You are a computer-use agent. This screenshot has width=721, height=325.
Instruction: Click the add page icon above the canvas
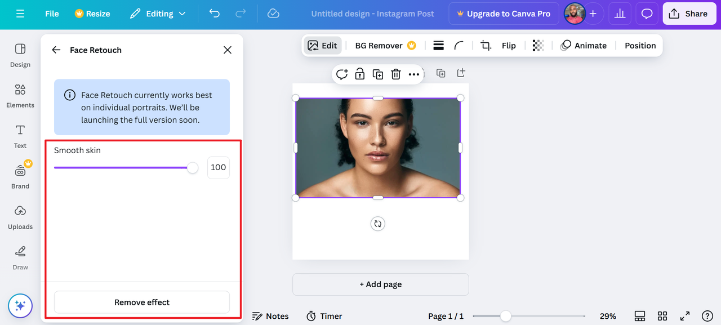(461, 73)
